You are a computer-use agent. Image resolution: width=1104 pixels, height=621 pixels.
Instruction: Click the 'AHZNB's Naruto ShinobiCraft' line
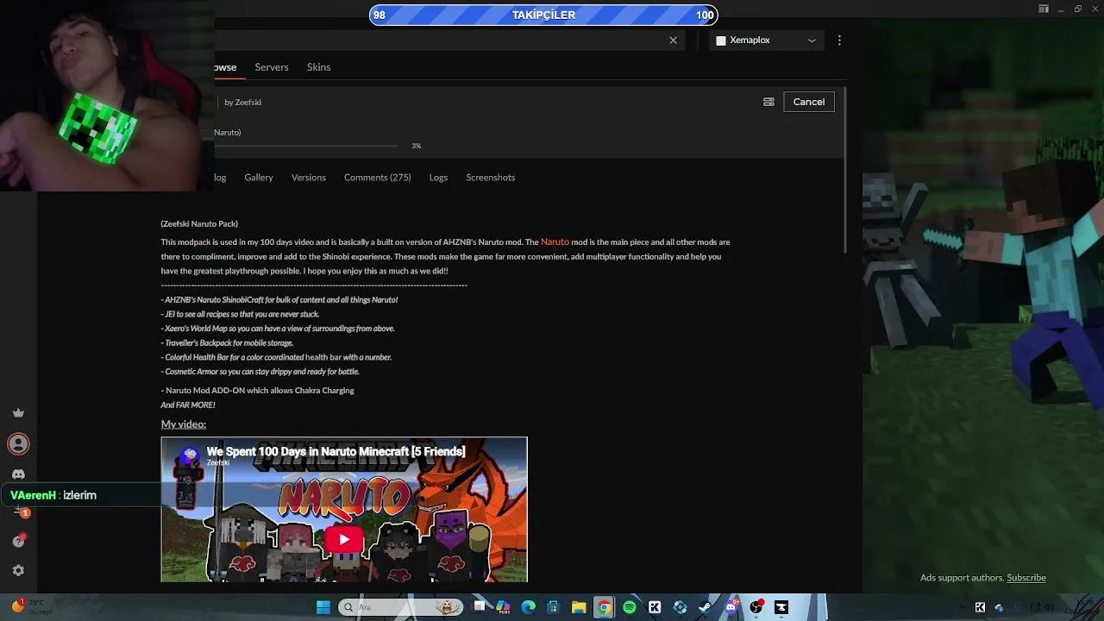click(279, 300)
